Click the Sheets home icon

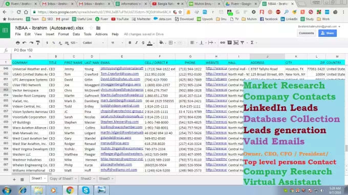pos(5,30)
